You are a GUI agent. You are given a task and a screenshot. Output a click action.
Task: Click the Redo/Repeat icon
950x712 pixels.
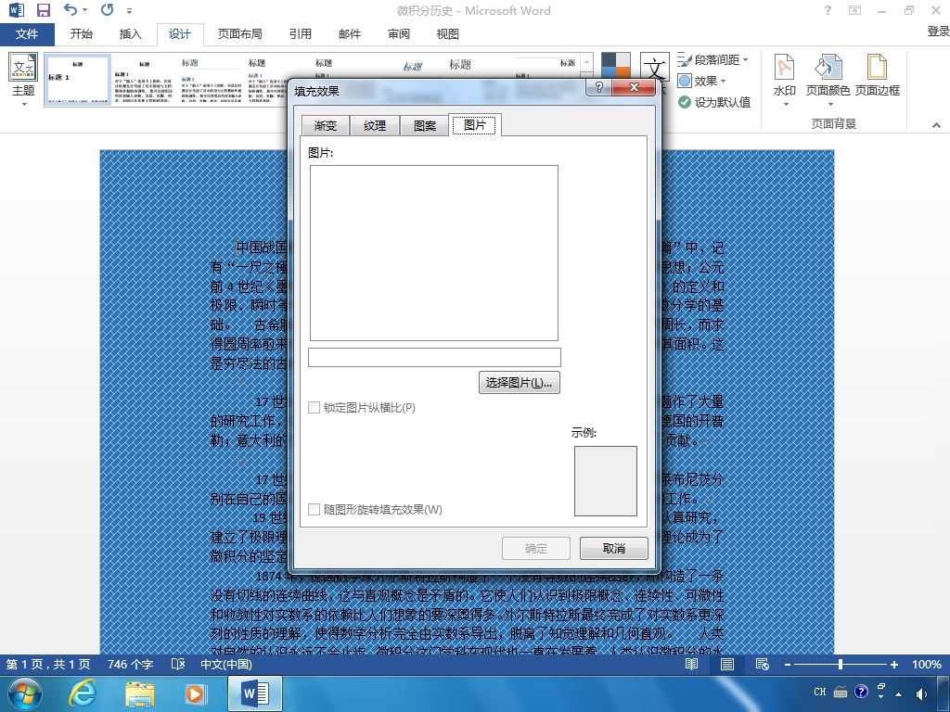pyautogui.click(x=108, y=9)
